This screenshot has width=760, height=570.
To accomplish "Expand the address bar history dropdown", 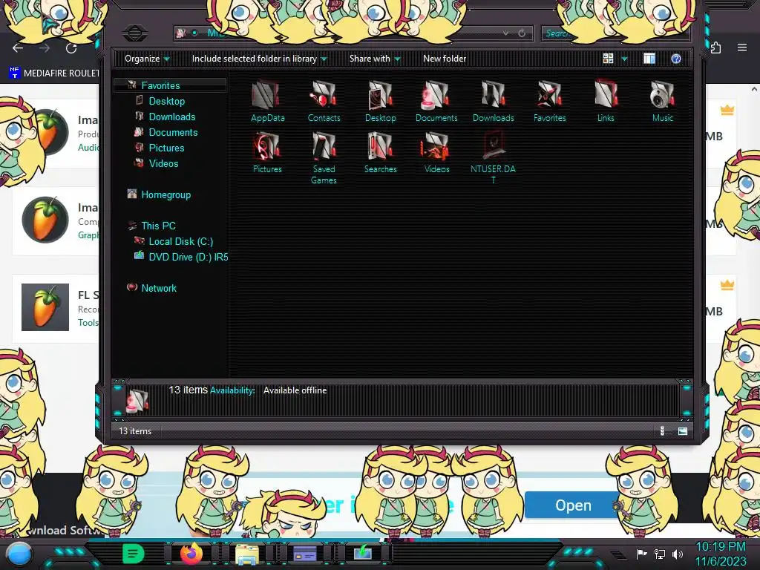I will [505, 33].
